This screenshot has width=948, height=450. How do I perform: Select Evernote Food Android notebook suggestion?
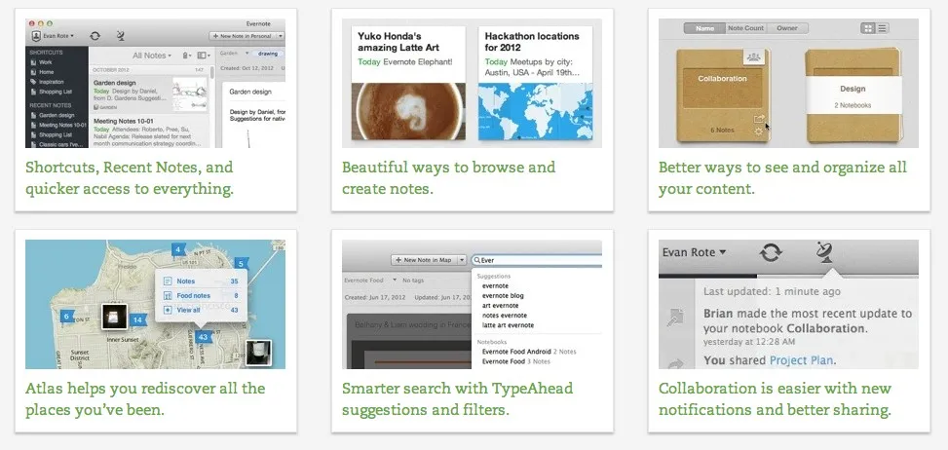click(x=529, y=352)
